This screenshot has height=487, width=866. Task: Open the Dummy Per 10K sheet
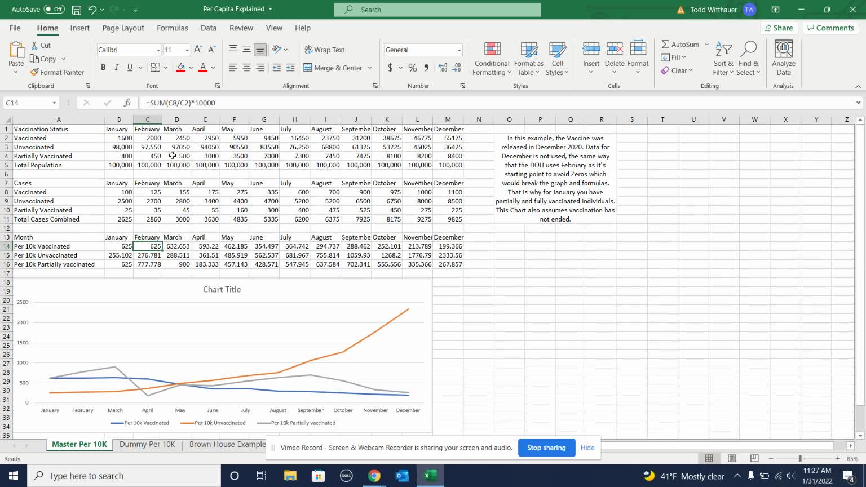click(x=147, y=444)
